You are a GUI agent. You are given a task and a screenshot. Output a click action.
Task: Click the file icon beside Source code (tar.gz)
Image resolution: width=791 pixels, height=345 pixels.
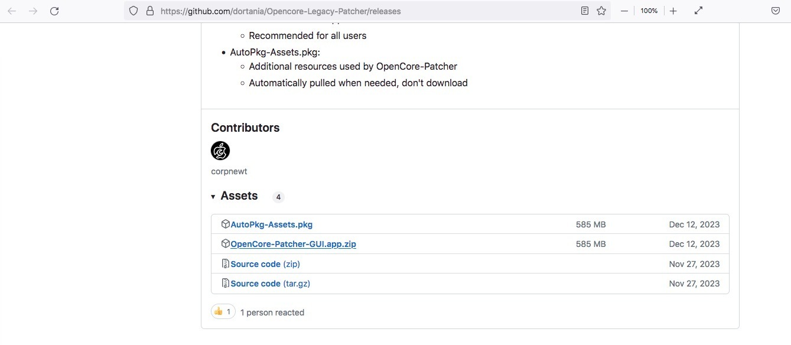pyautogui.click(x=225, y=284)
